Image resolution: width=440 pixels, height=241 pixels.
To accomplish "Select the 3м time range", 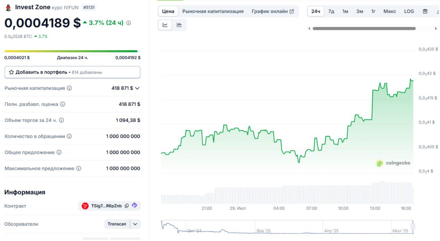I will tap(360, 11).
